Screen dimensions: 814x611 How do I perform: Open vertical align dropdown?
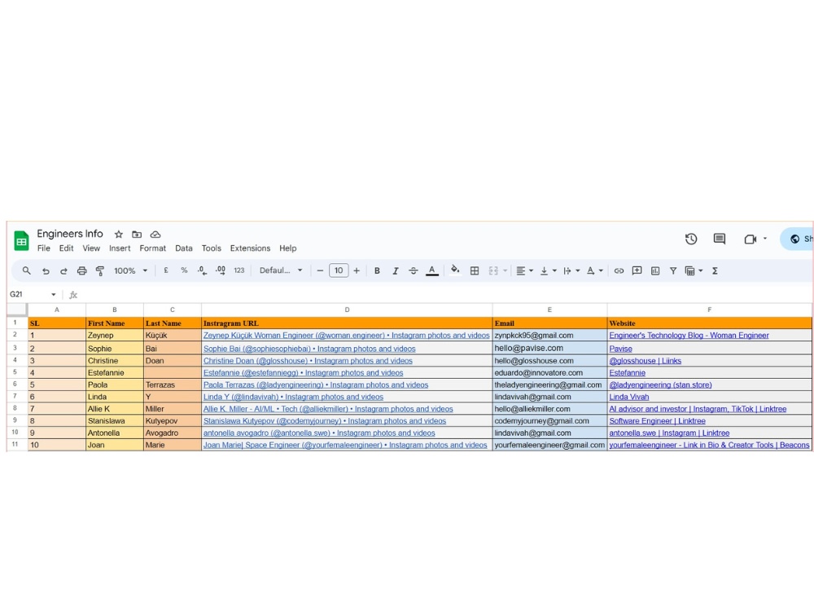pos(548,270)
